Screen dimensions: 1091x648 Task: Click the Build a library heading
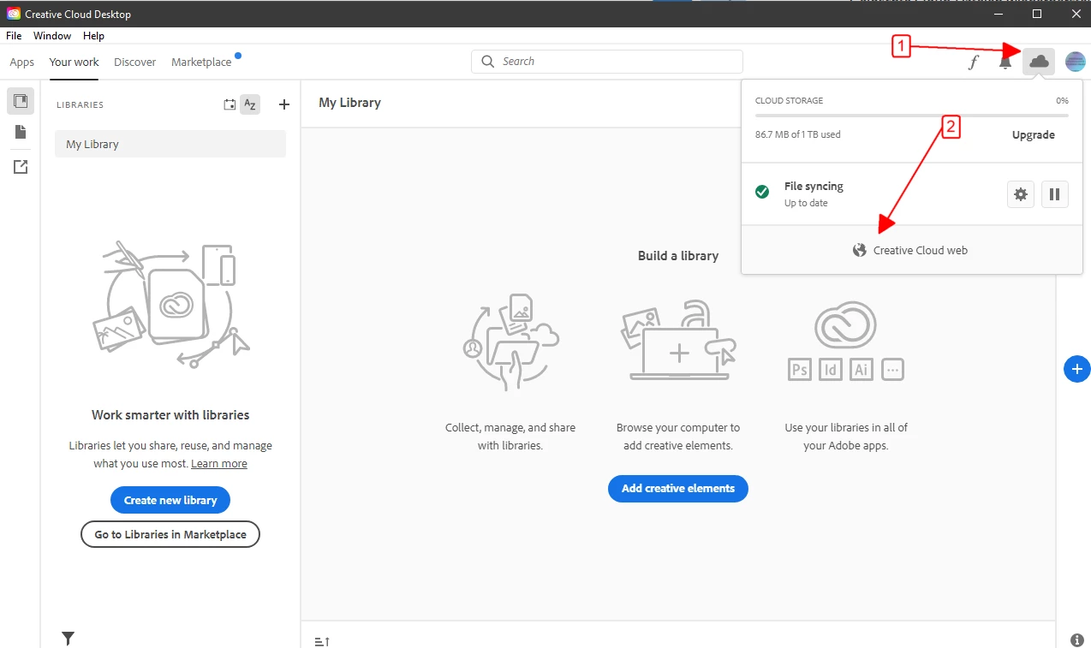[678, 255]
